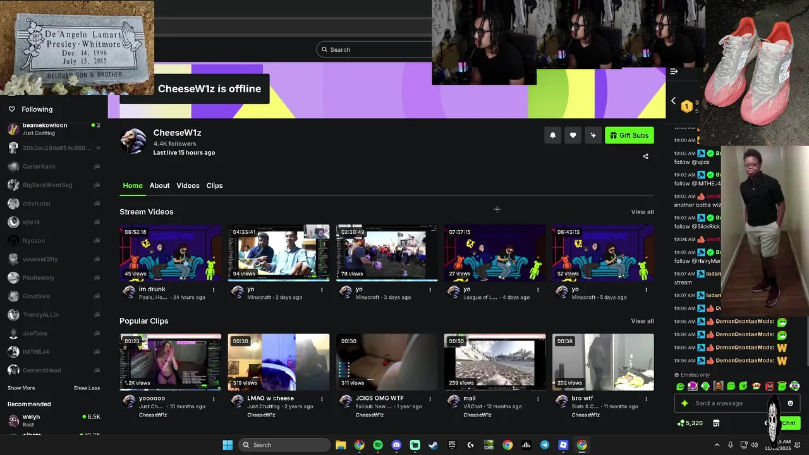The width and height of the screenshot is (809, 455).
Task: Click Show Less in Following list
Action: [x=87, y=388]
